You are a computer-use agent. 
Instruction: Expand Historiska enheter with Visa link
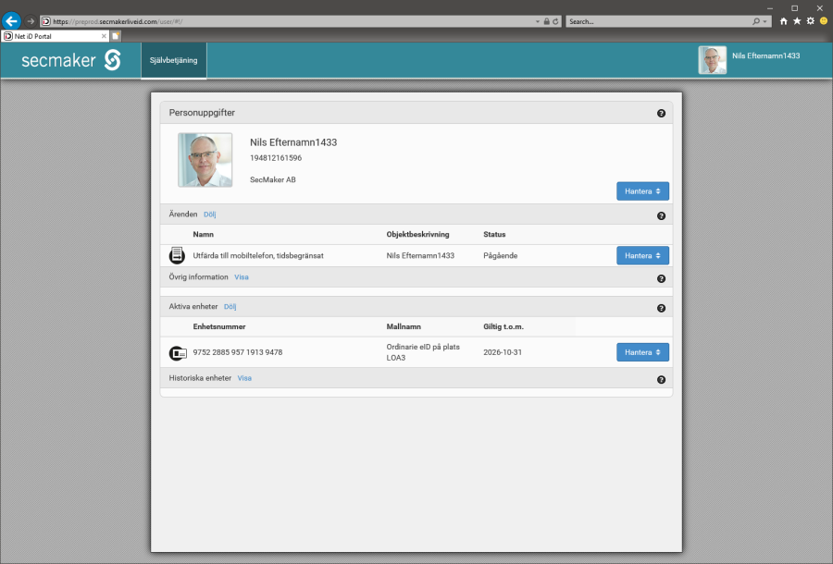click(x=244, y=378)
